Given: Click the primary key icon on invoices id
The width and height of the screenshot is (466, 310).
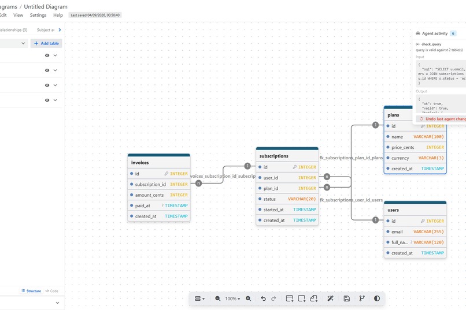Looking at the screenshot, I should pos(166,174).
